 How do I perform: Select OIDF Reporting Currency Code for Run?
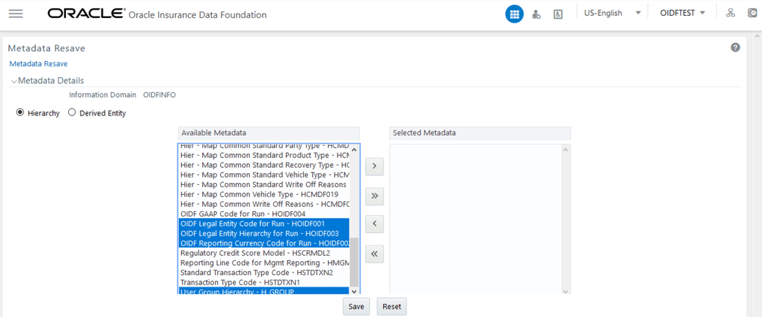tap(264, 243)
